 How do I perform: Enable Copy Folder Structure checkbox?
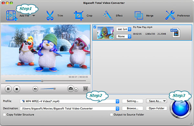[5, 114]
